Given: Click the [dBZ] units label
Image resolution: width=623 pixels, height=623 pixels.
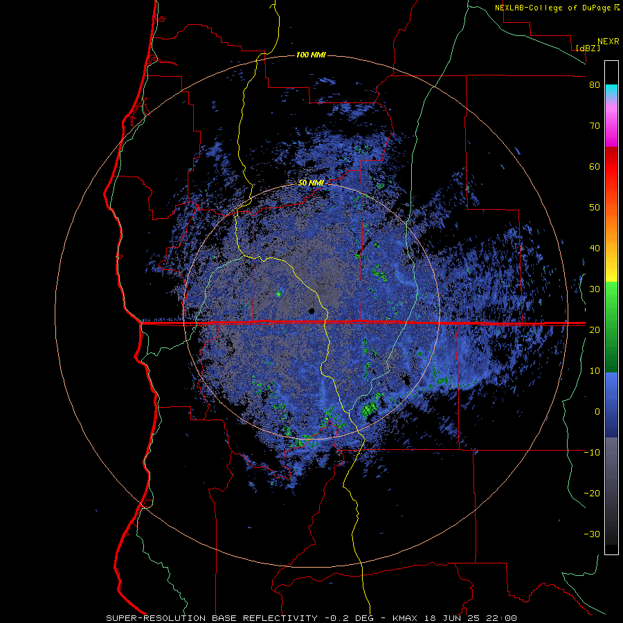Looking at the screenshot, I should (588, 48).
